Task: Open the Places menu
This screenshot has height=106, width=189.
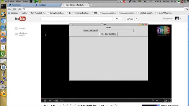Action: click(19, 1)
